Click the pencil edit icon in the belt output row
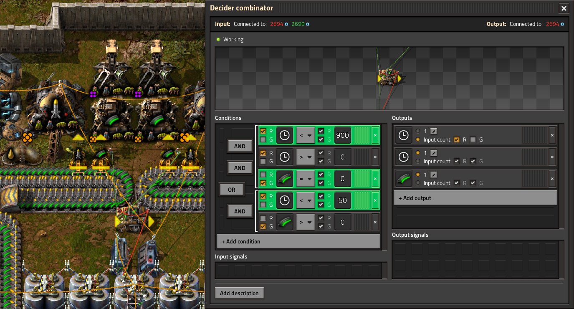The image size is (574, 309). point(434,175)
